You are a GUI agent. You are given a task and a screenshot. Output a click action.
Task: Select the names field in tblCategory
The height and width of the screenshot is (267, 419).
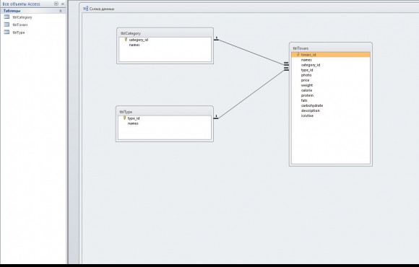click(x=134, y=45)
